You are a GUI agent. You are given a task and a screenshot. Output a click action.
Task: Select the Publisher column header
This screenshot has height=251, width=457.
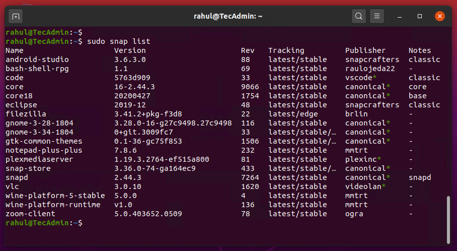point(365,50)
